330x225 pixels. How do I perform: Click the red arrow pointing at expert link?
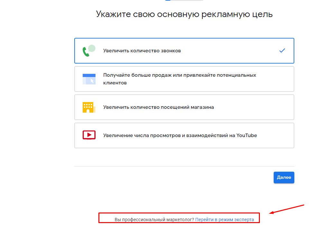[x=287, y=209]
